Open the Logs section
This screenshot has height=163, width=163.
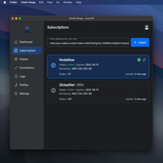tap(22, 76)
